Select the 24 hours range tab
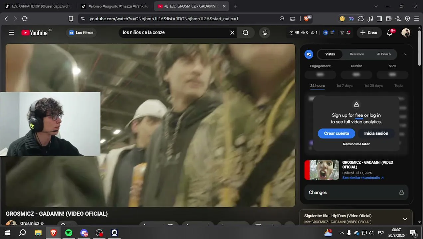Screen dimensions: 423x239 pos(317,86)
